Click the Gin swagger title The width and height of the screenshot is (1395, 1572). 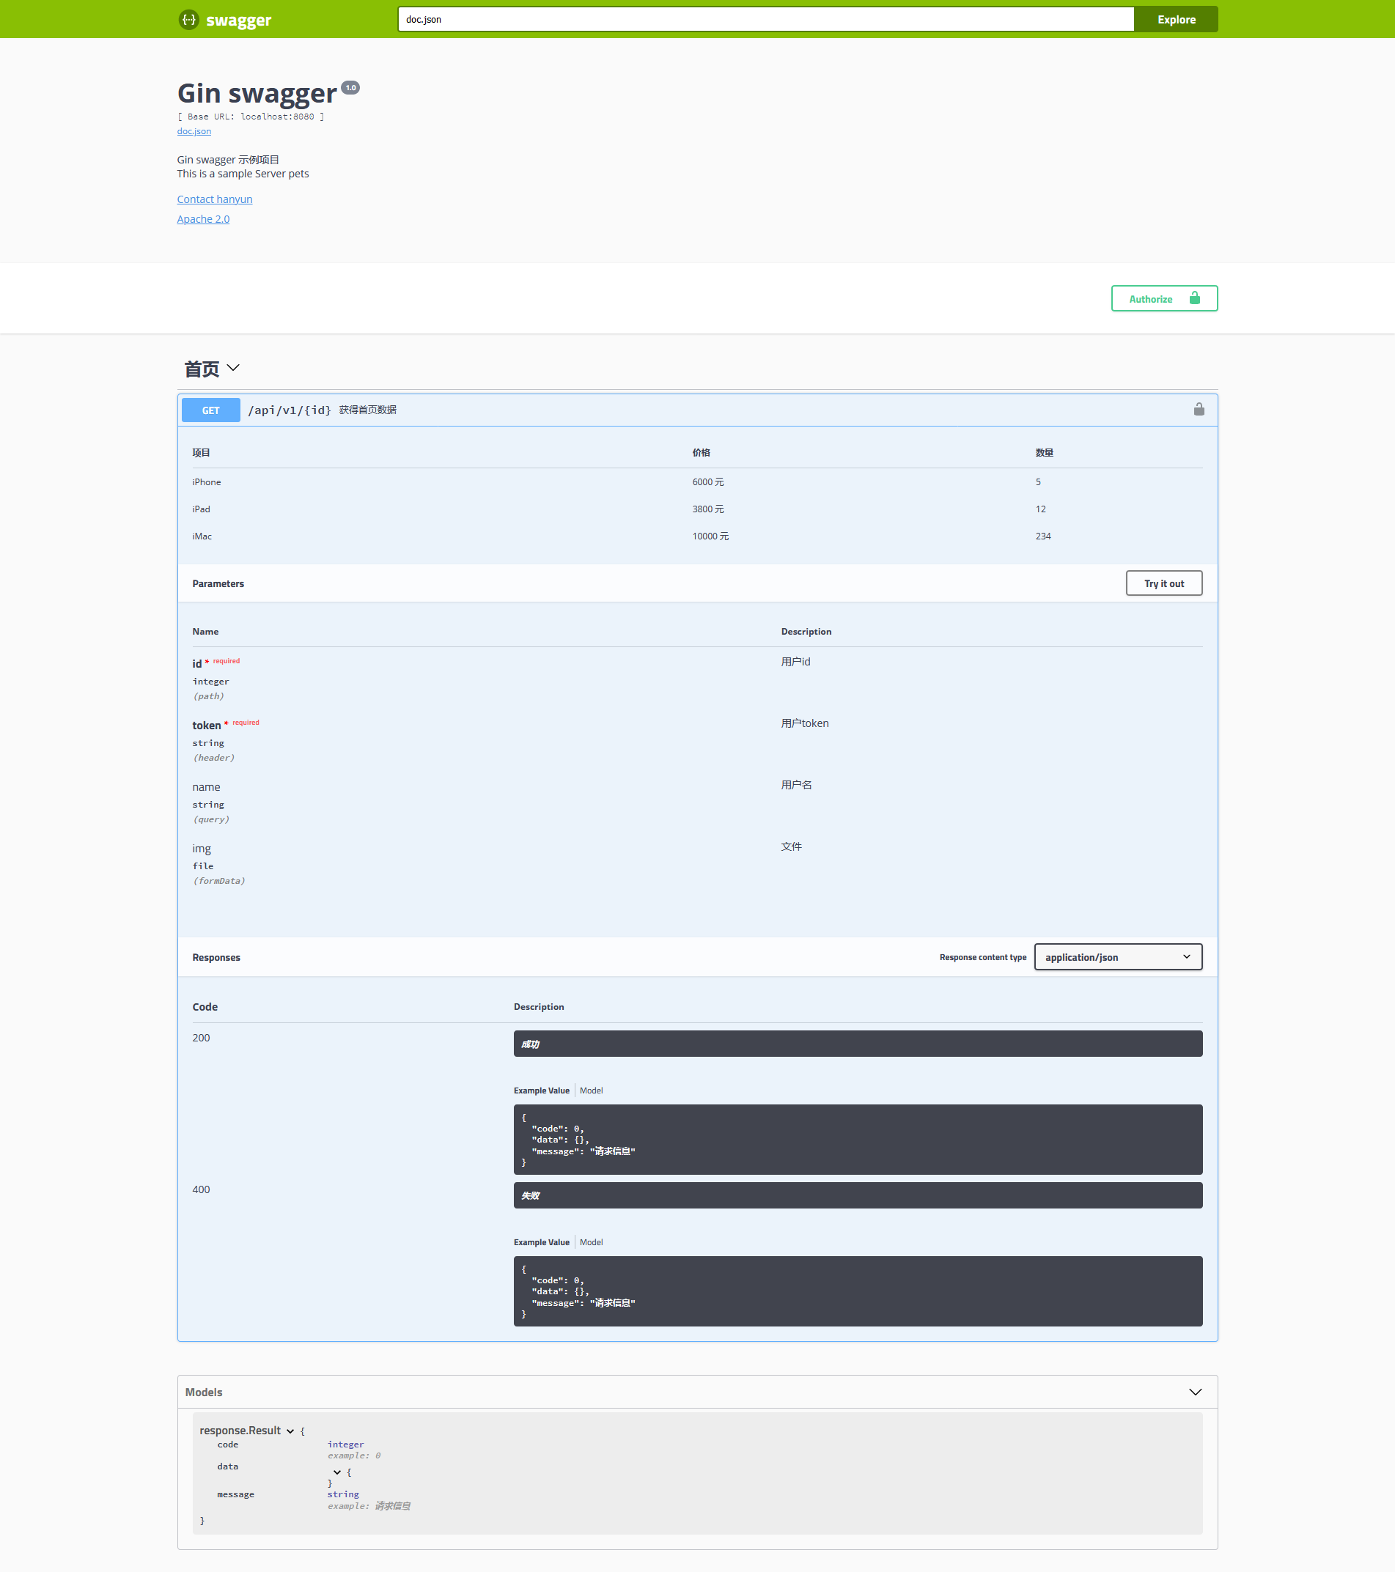coord(257,93)
